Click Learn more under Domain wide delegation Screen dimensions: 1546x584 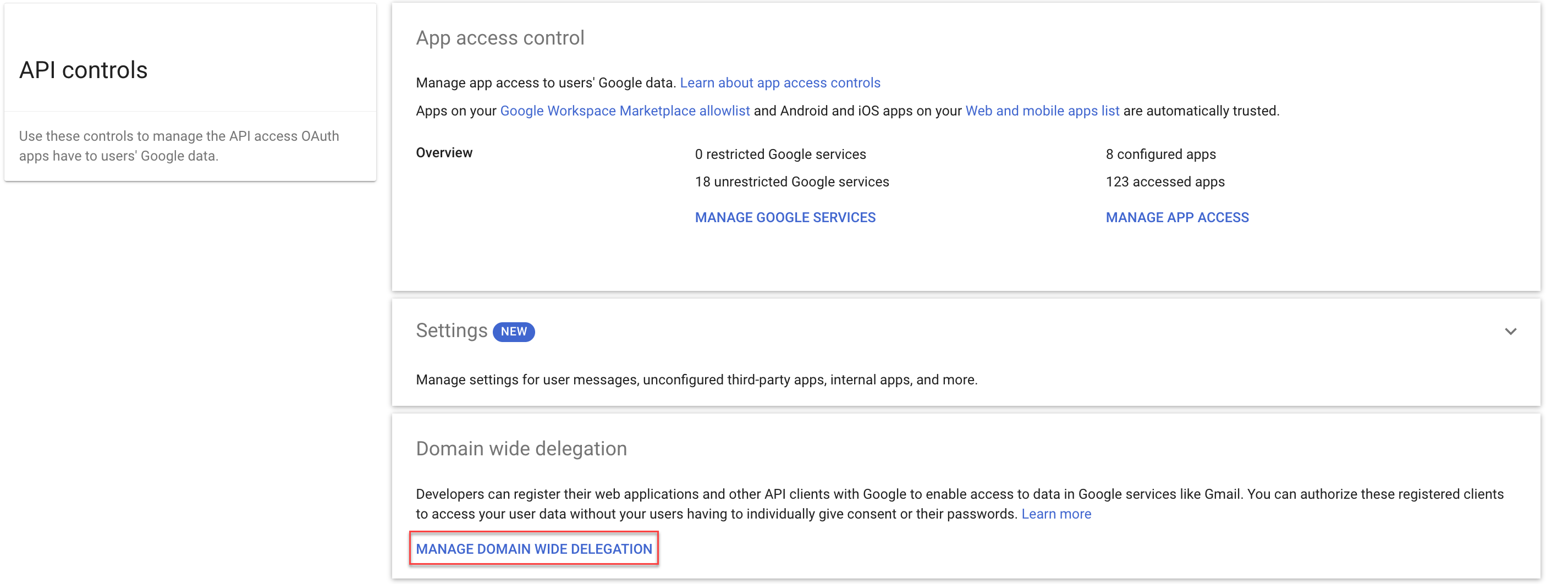[x=1055, y=514]
